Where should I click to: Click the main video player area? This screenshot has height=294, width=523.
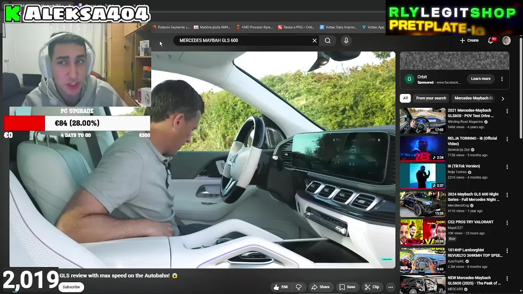[x=202, y=160]
